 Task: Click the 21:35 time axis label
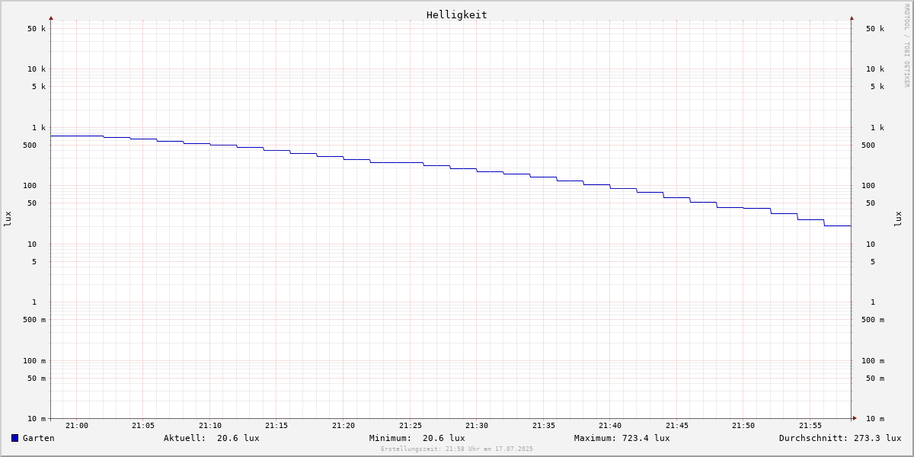544,426
